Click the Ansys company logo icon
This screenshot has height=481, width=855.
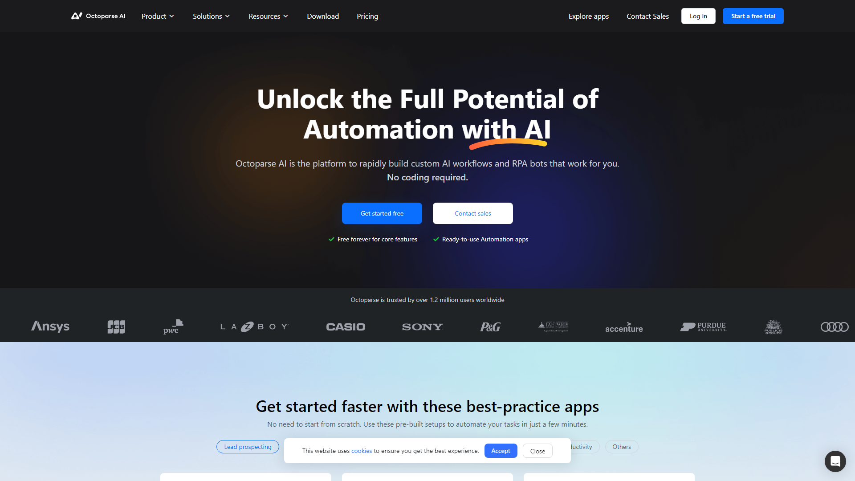click(x=49, y=326)
